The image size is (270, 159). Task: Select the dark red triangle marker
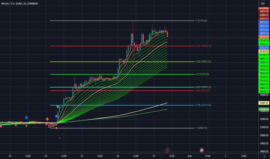(x=59, y=138)
